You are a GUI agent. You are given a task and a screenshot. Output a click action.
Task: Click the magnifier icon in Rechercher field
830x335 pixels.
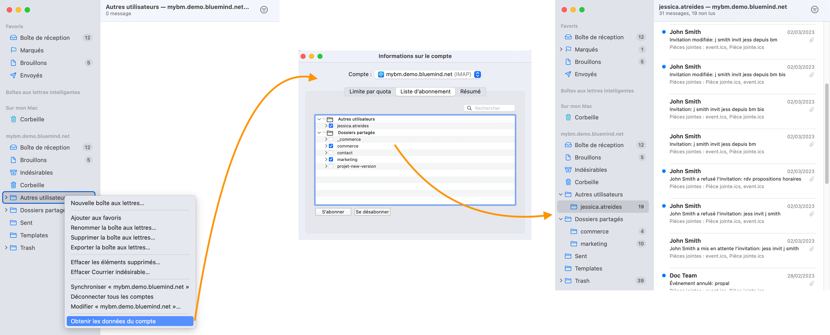coord(469,108)
